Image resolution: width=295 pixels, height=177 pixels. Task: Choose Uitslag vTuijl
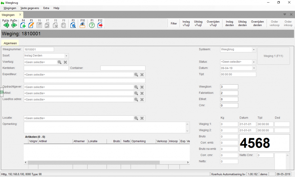pyautogui.click(x=198, y=24)
